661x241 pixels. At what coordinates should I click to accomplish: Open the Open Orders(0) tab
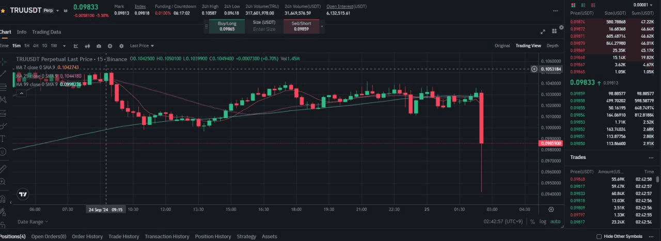point(49,236)
